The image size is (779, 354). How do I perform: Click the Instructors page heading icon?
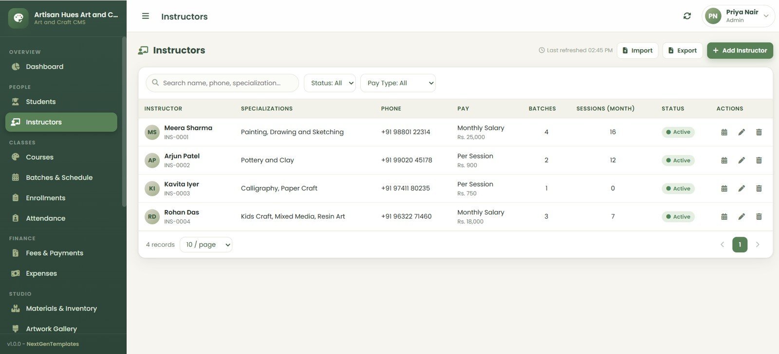pyautogui.click(x=143, y=50)
